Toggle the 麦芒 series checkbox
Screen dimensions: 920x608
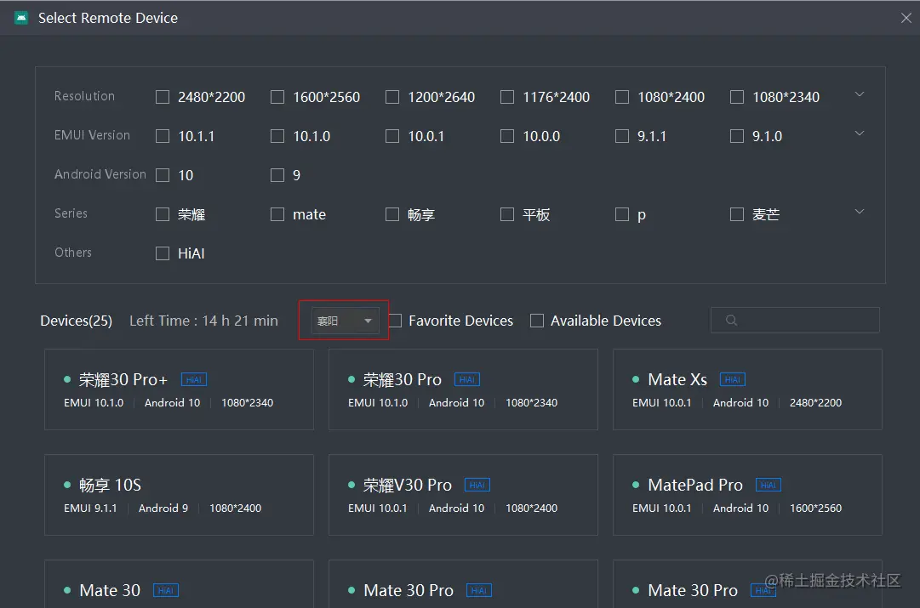(737, 214)
